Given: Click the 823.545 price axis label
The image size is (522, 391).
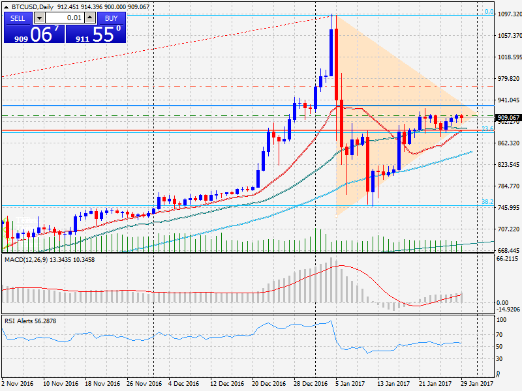Looking at the screenshot, I should click(x=508, y=165).
